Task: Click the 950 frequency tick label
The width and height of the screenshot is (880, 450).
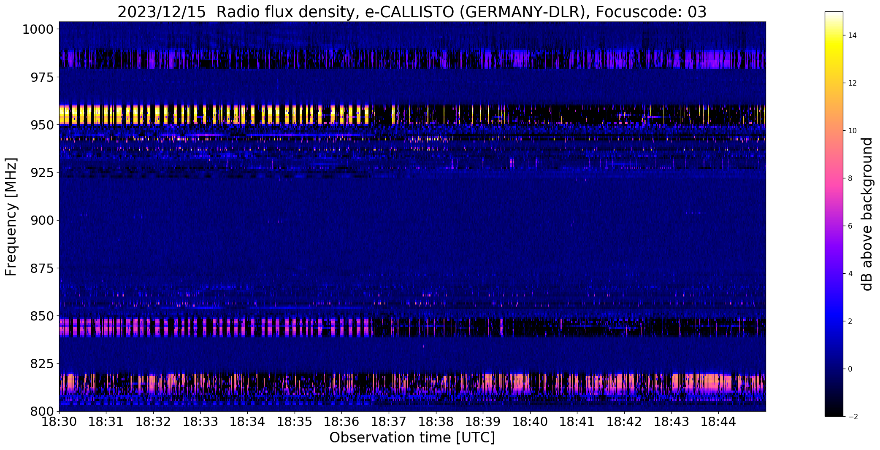Action: click(x=42, y=125)
